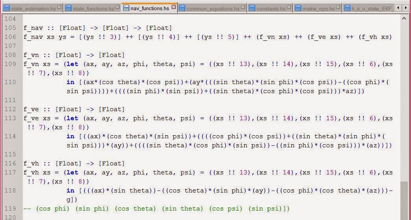
Task: Click the wrapped text 'g])' below line 118
Action: point(72,200)
